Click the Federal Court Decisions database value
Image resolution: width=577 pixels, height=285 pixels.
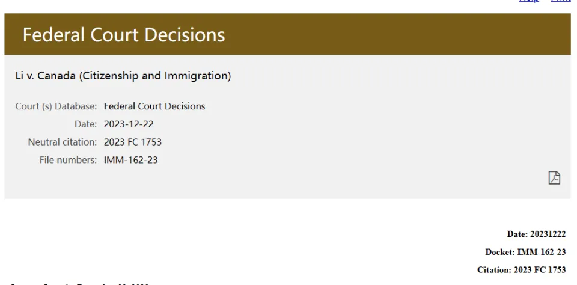tap(154, 106)
